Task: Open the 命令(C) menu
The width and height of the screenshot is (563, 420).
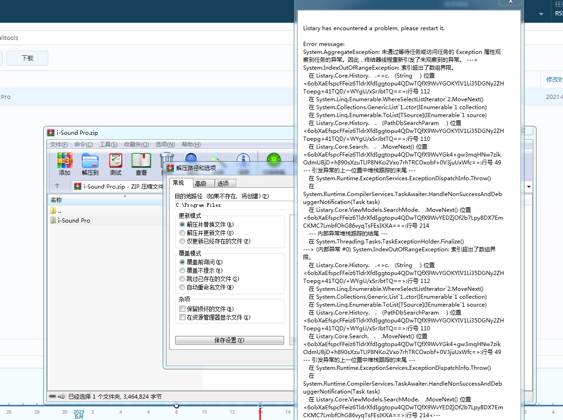Action: (x=84, y=144)
